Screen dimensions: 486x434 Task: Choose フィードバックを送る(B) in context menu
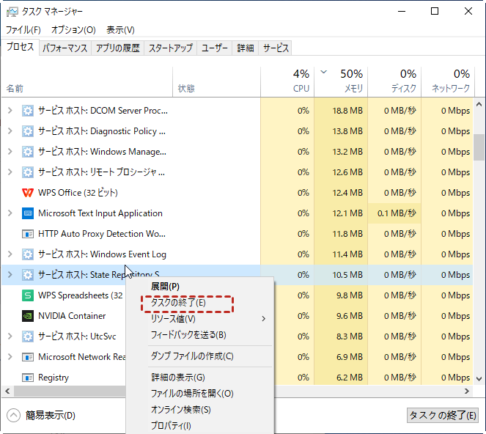point(200,335)
